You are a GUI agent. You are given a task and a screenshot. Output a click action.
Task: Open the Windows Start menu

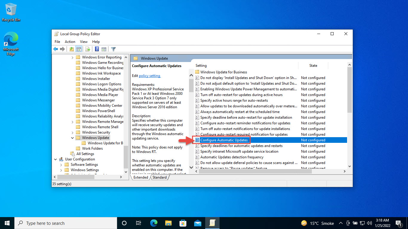(7, 223)
